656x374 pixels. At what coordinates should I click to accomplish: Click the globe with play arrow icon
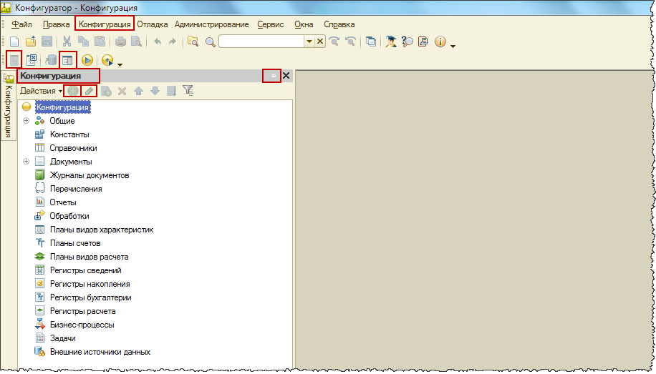pyautogui.click(x=107, y=61)
